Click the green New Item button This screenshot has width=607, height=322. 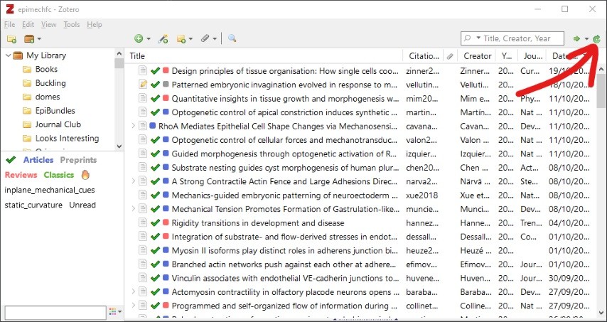tap(138, 38)
